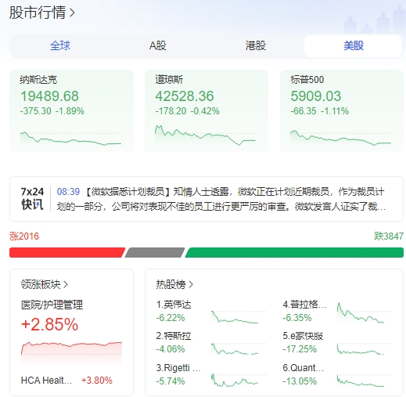Switch to the A股 tab
The image size is (406, 397).
[158, 45]
